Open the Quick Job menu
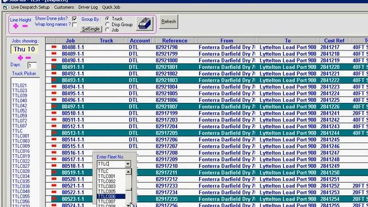The height and width of the screenshot is (207, 368). coord(111,7)
